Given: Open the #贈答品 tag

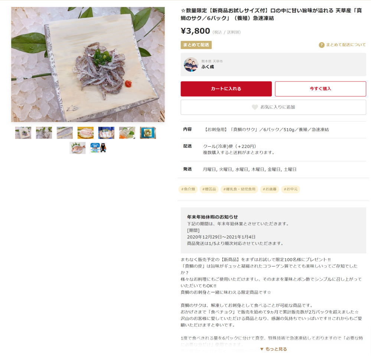Looking at the screenshot, I should pyautogui.click(x=209, y=189).
